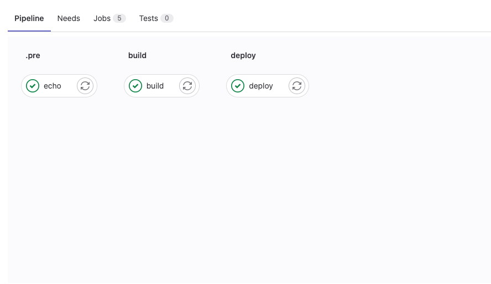This screenshot has width=491, height=284.
Task: Click the deploy stage heading
Action: tap(243, 55)
